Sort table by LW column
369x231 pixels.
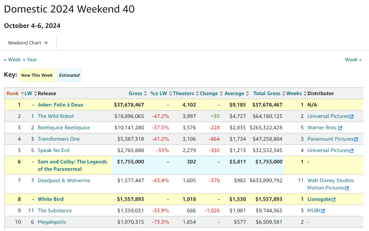(x=31, y=94)
